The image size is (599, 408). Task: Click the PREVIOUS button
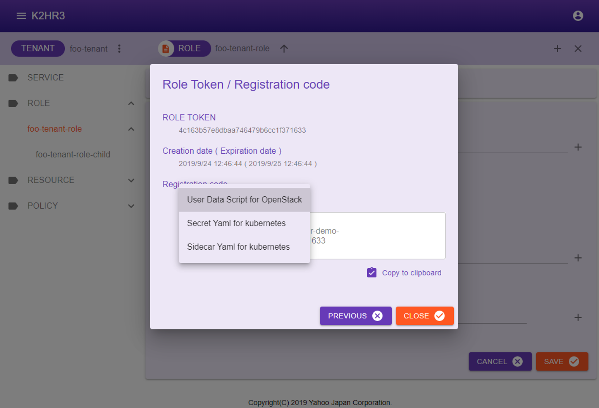(x=356, y=316)
